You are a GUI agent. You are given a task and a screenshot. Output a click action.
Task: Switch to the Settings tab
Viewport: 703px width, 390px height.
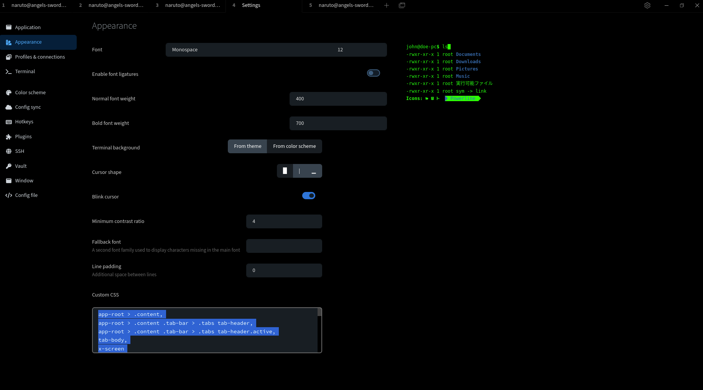point(251,5)
